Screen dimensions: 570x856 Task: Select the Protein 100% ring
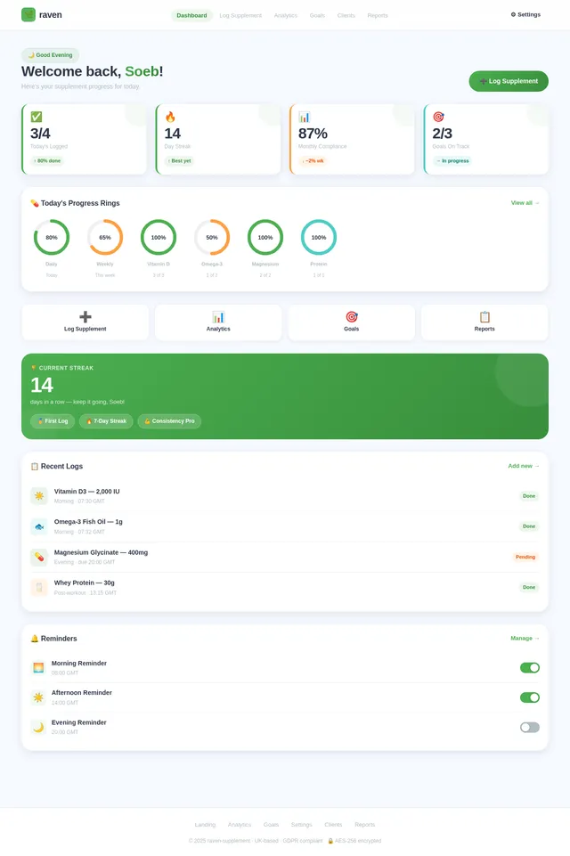click(319, 238)
